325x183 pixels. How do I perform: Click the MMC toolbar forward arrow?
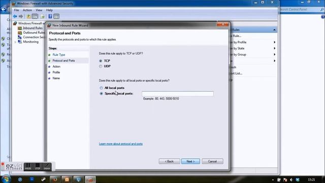(21, 16)
